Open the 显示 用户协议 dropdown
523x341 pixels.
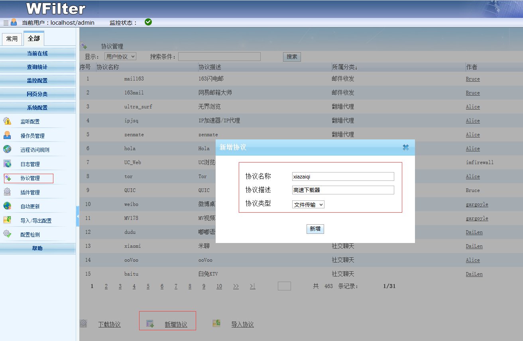tap(120, 57)
